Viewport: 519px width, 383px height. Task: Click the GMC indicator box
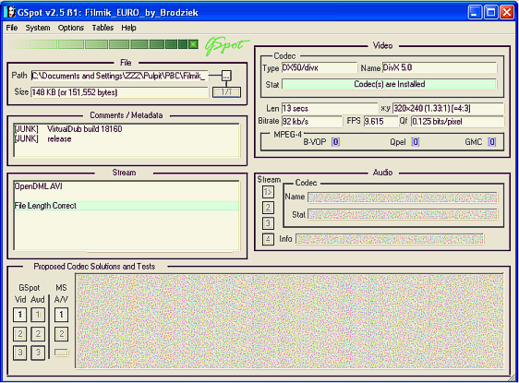click(x=492, y=142)
